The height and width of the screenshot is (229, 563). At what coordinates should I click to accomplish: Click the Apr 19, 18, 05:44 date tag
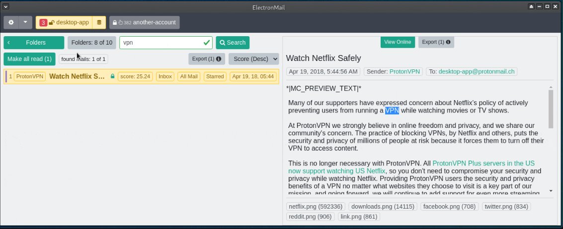(x=253, y=76)
